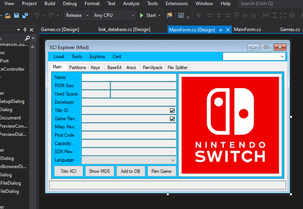Open the Analyze menu
The image size is (303, 209).
tap(131, 4)
